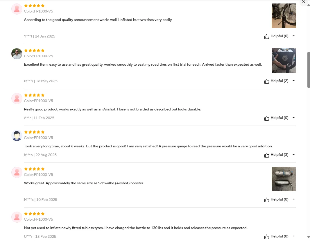Image resolution: width=310 pixels, height=243 pixels.
Task: Open three-dot menu on i***r's review
Action: tap(293, 117)
